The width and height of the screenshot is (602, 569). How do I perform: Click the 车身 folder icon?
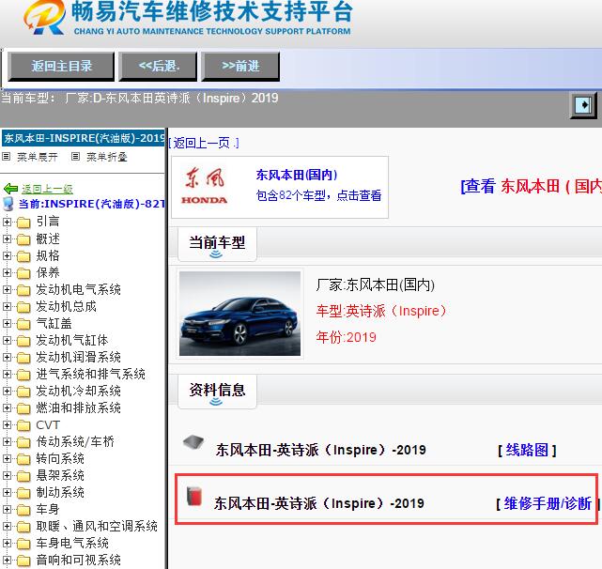[x=23, y=510]
